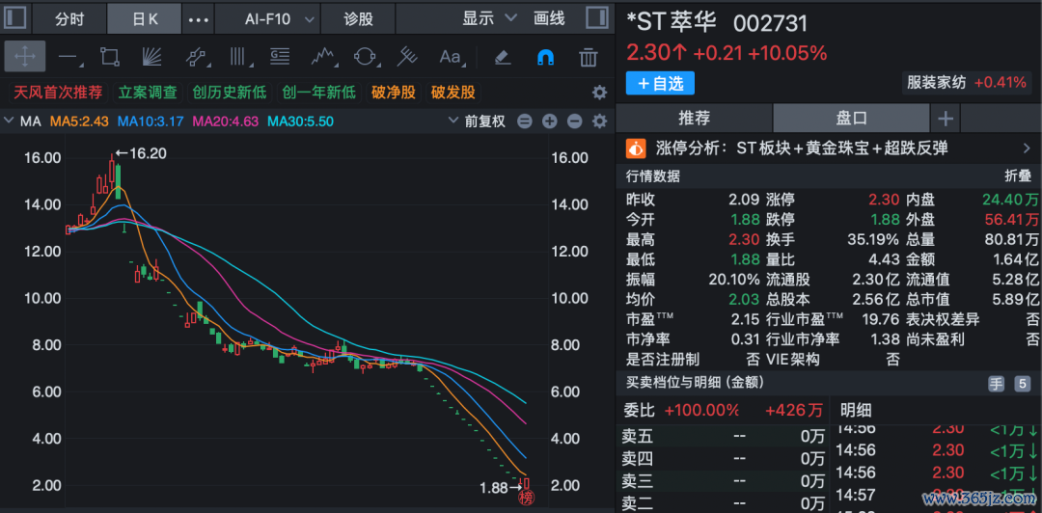
Task: Click the MA10:3.17 indicator value
Action: [151, 121]
